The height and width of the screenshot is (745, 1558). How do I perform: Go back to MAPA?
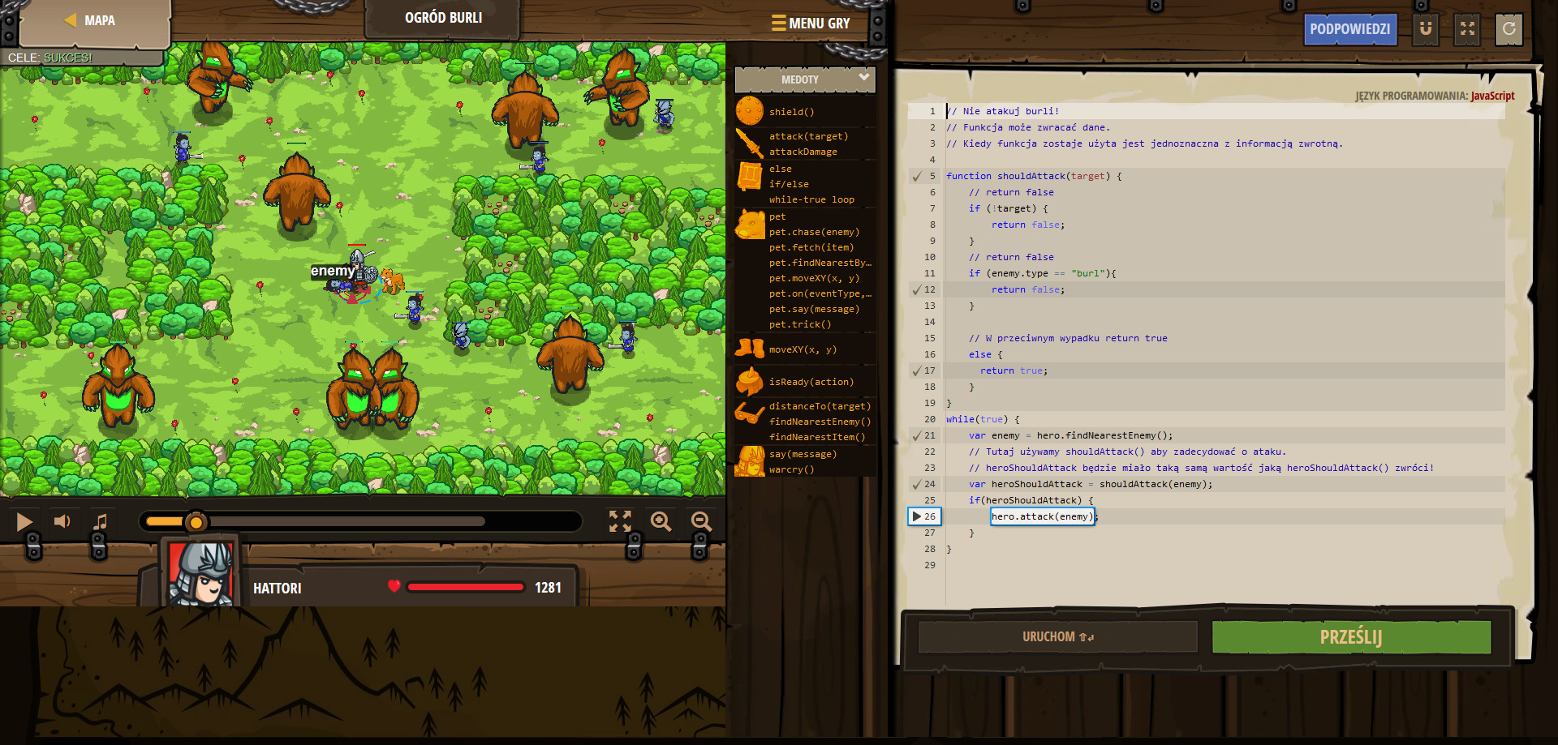tap(91, 20)
